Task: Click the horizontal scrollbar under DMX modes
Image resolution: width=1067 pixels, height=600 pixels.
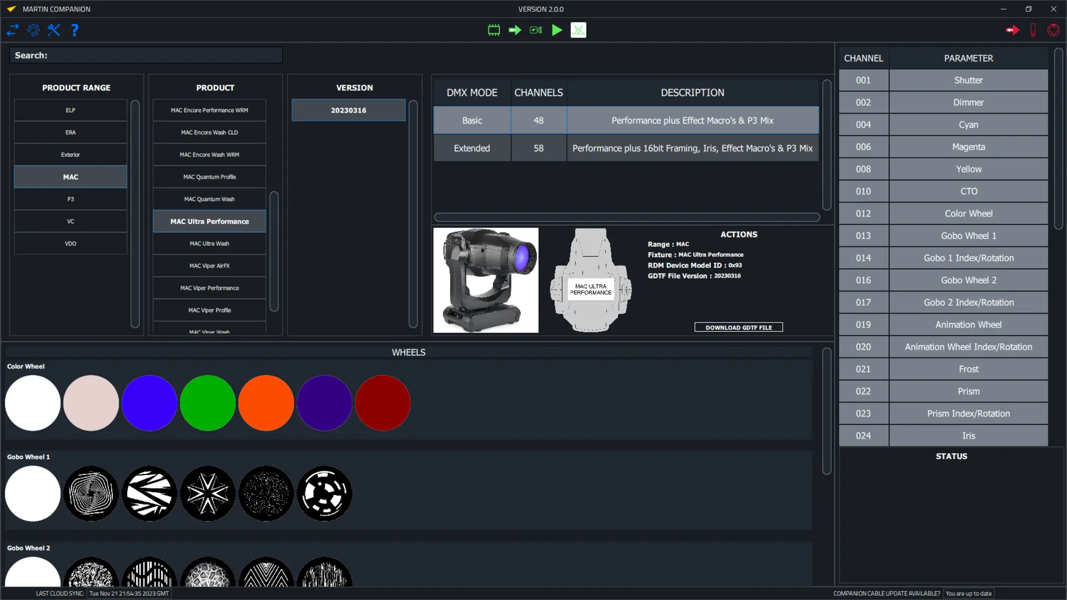Action: 627,217
